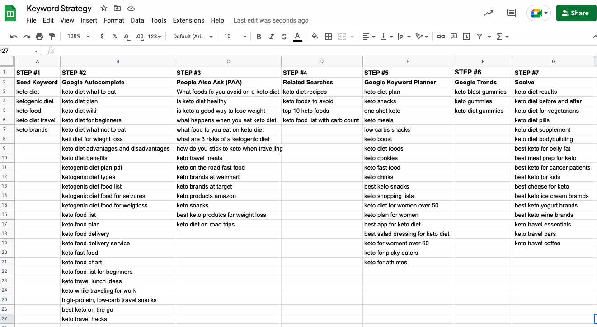Select the cell 'ketogenic diet' in column A
Image resolution: width=597 pixels, height=327 pixels.
pyautogui.click(x=38, y=101)
